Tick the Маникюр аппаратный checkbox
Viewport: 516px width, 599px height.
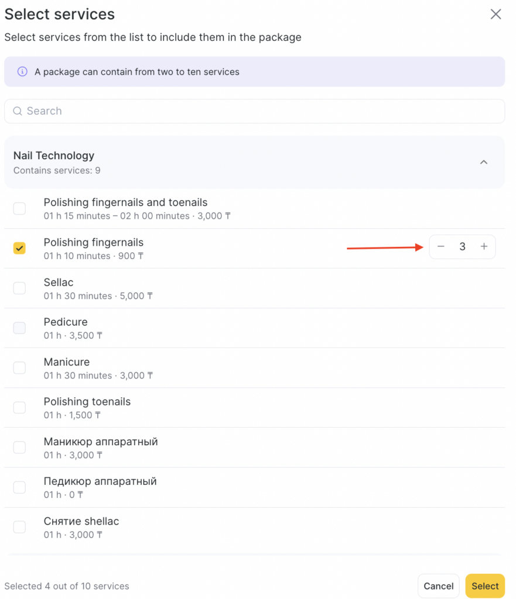19,447
